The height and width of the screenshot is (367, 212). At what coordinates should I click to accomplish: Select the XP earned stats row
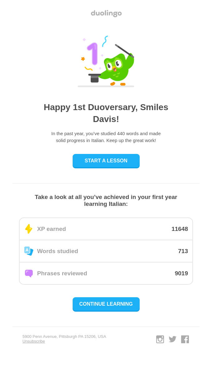(x=106, y=229)
